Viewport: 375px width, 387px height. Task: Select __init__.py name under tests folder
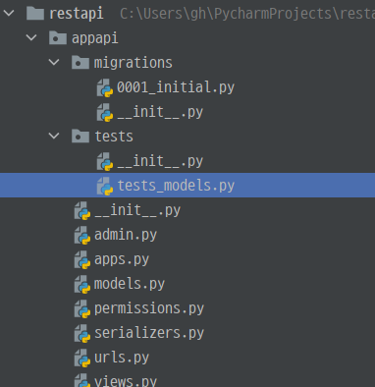pos(160,161)
